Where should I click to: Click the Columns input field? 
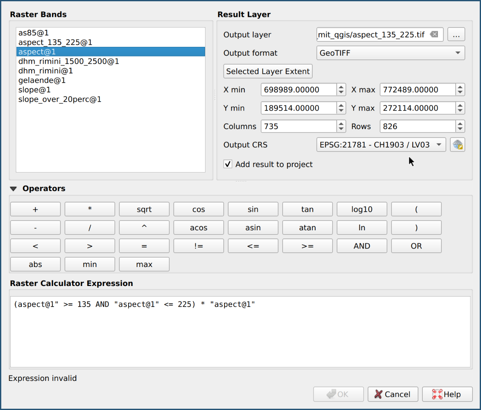coord(298,126)
